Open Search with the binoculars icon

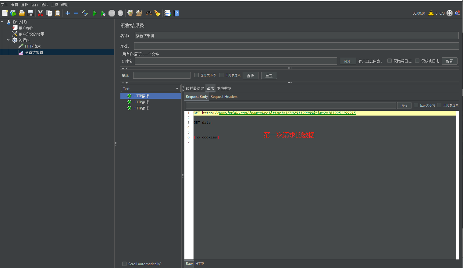coord(149,13)
